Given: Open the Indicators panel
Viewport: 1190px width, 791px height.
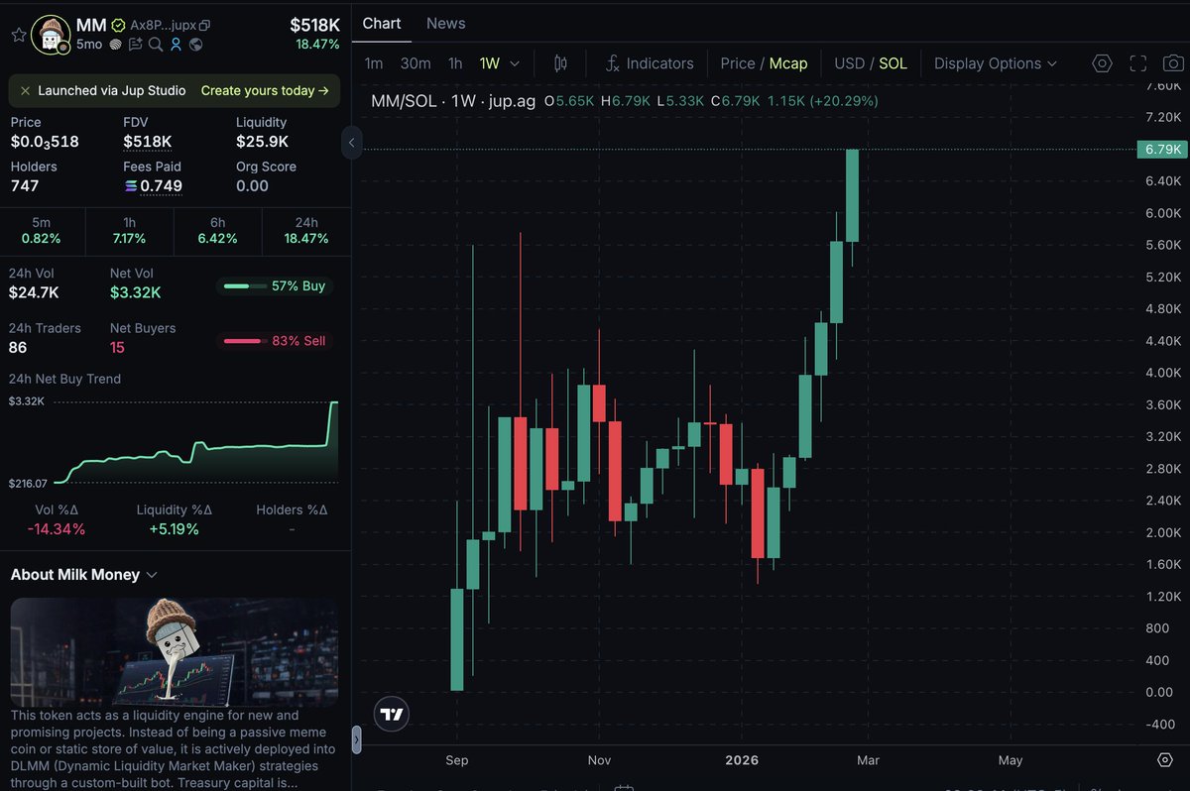Looking at the screenshot, I should tap(658, 62).
